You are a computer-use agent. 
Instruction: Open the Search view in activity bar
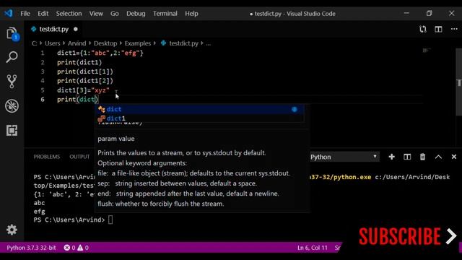tap(12, 57)
